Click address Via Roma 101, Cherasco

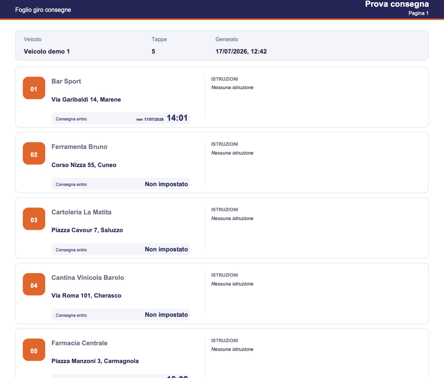click(86, 296)
